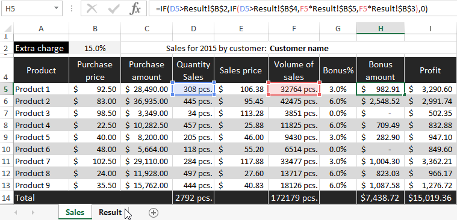Select column C header

point(146,28)
